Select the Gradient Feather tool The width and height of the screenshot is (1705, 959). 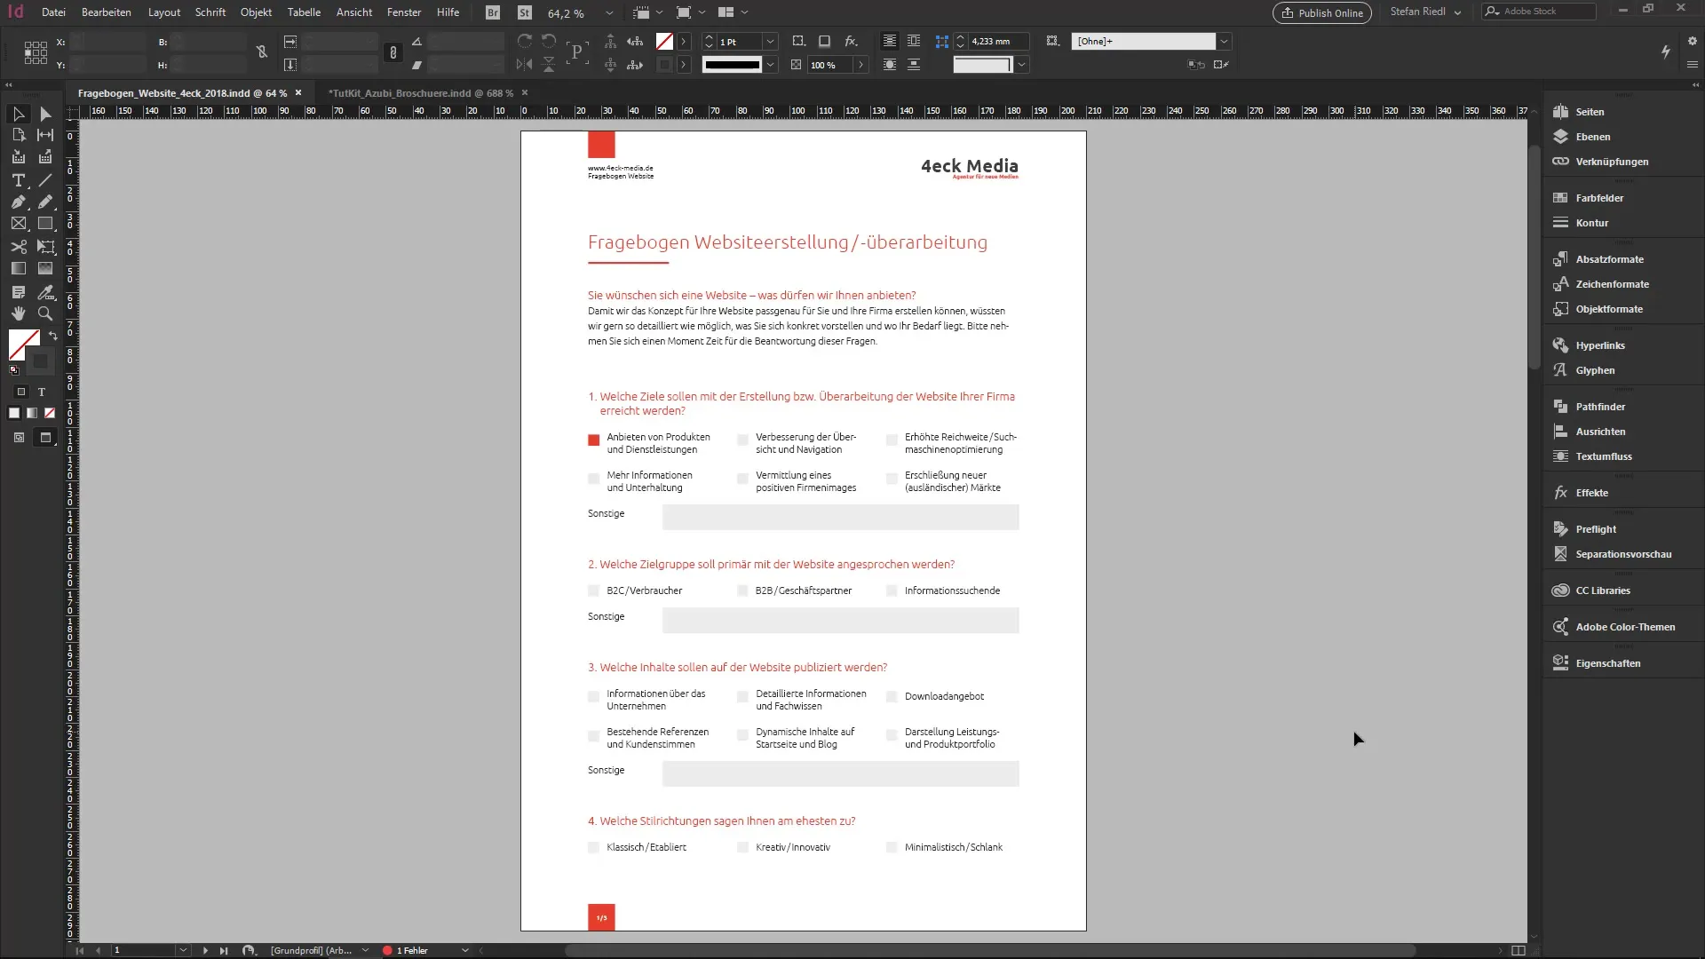(45, 268)
